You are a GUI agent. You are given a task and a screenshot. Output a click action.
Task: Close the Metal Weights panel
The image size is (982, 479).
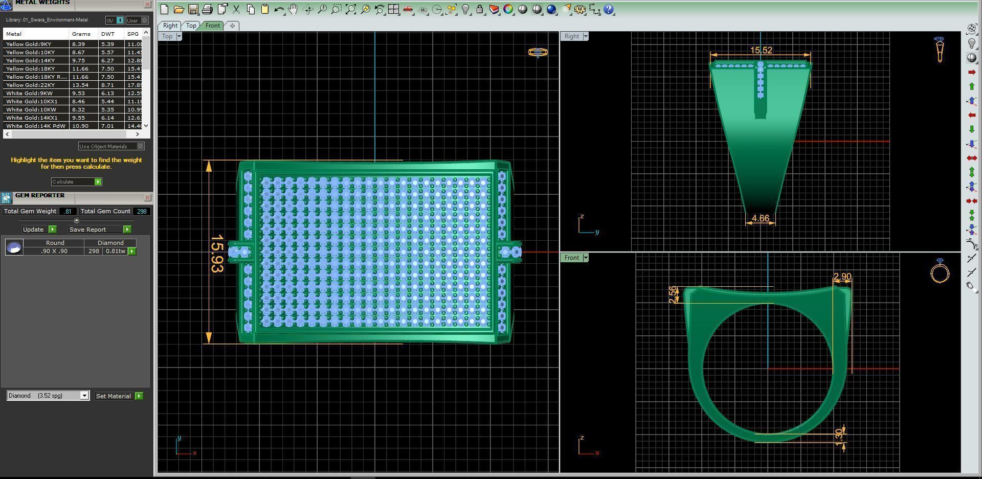click(x=147, y=5)
